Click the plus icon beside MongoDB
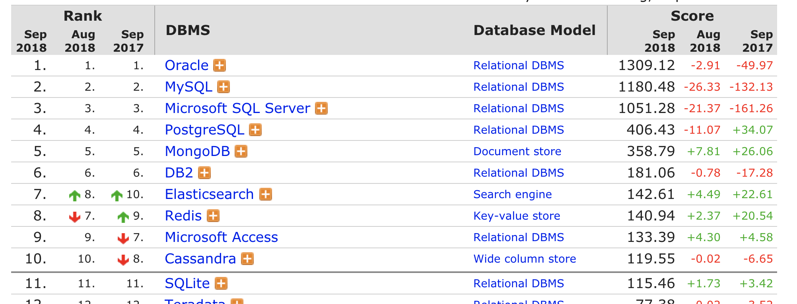 tap(241, 151)
